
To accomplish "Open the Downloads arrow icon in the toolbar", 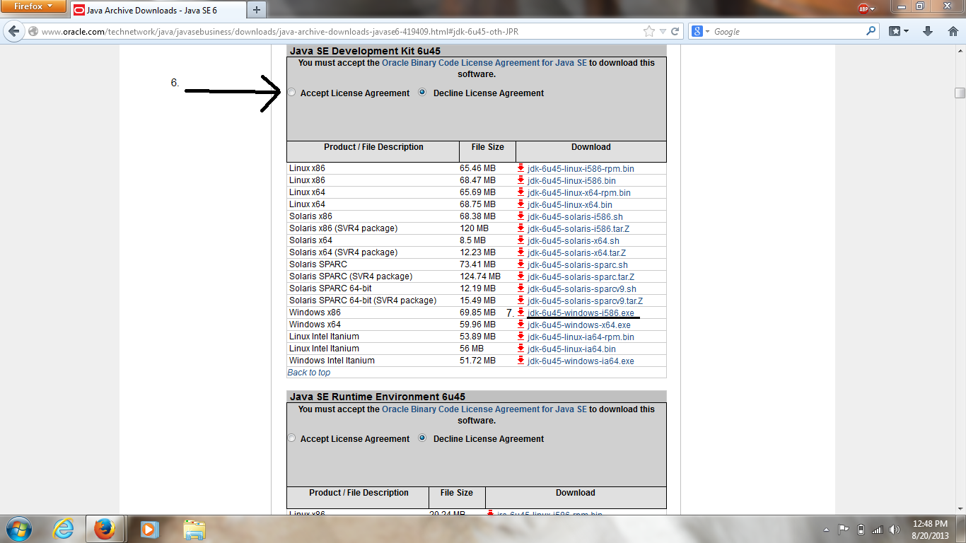I will 928,31.
